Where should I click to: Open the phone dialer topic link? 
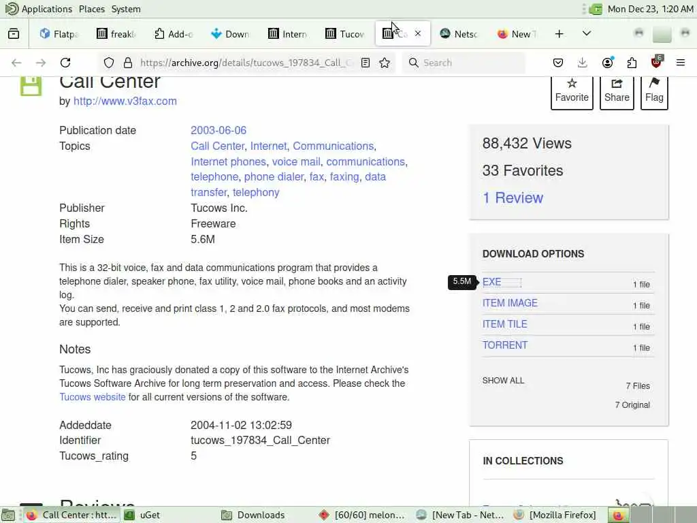(x=274, y=176)
